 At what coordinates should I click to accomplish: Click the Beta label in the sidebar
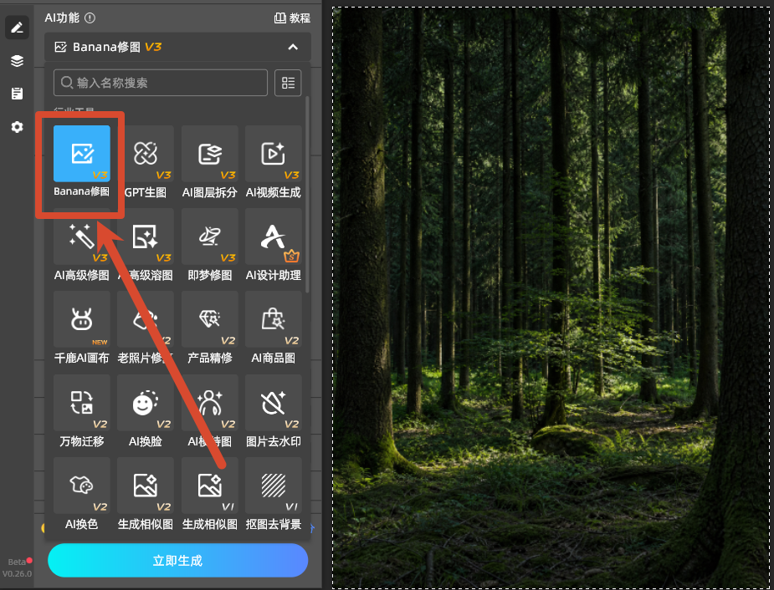[x=16, y=562]
